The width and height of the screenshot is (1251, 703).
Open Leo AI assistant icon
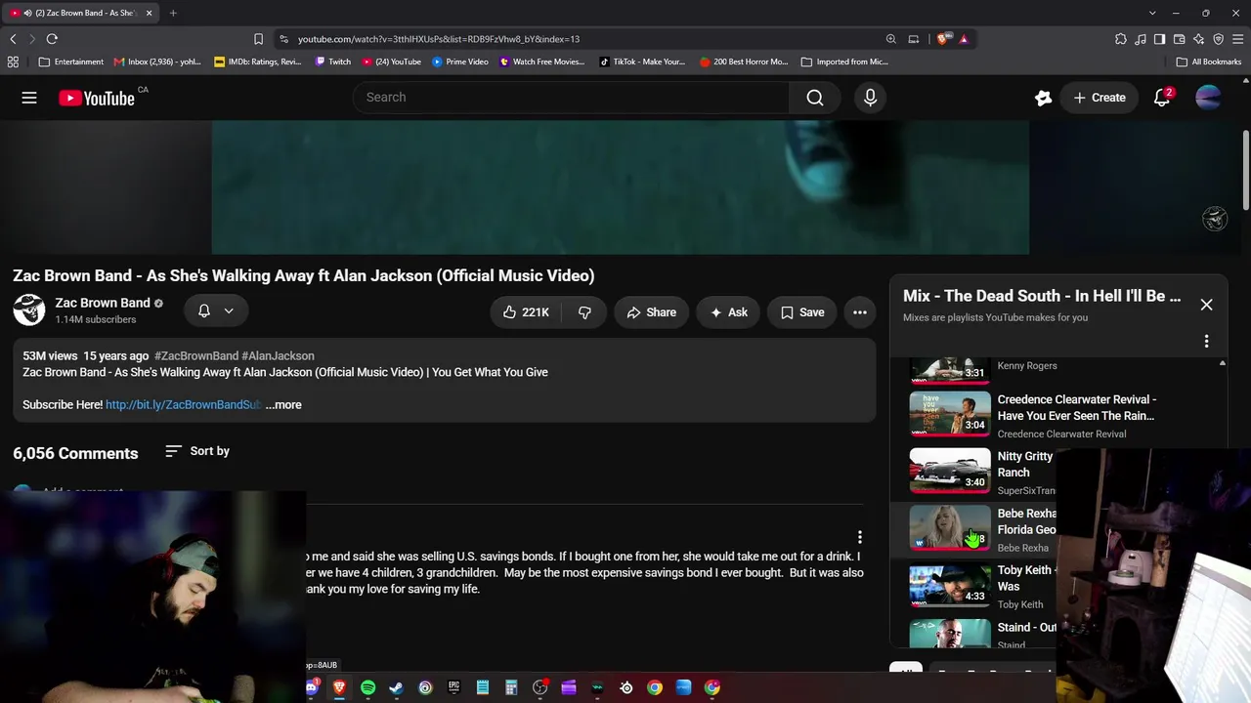pyautogui.click(x=1199, y=39)
